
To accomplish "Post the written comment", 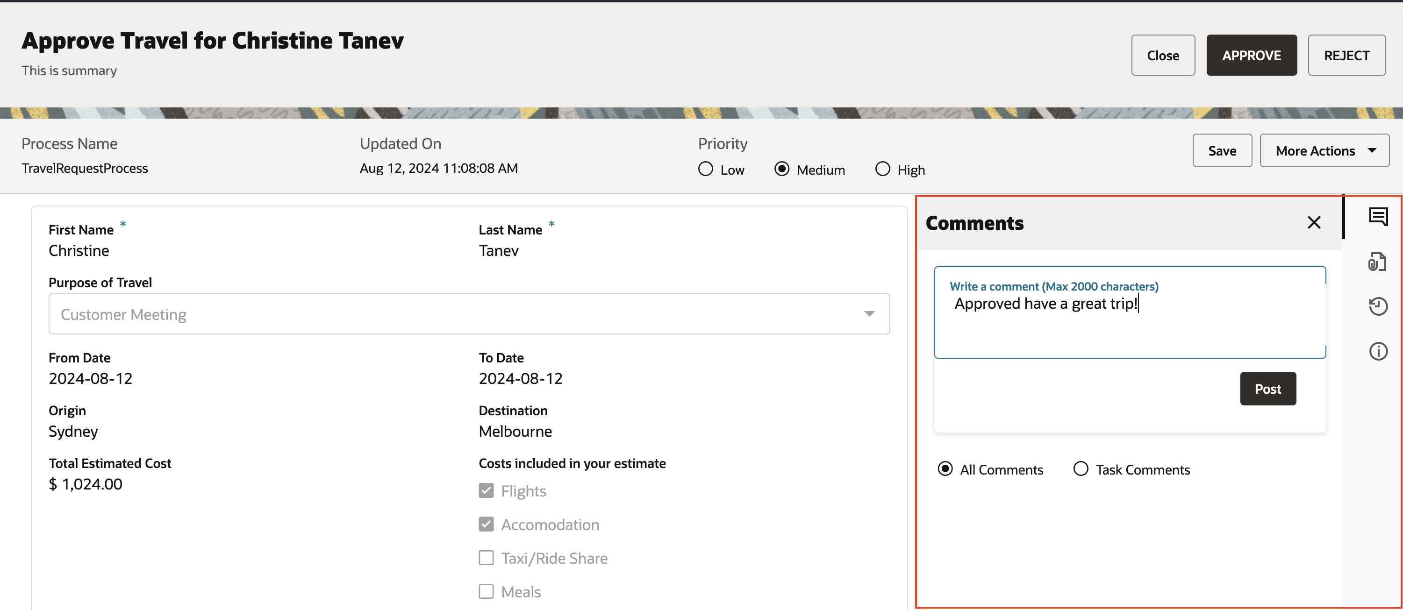I will point(1267,389).
